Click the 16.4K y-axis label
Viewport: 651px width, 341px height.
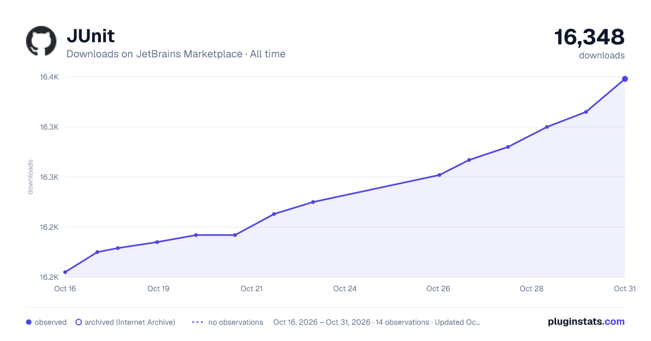(49, 77)
